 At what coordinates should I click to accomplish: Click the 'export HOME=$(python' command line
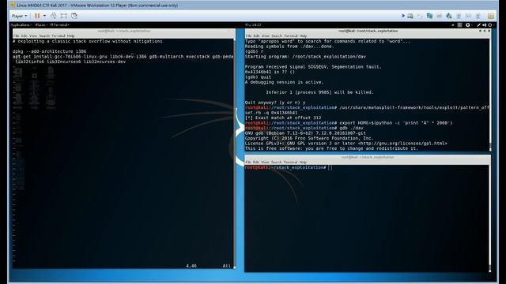click(x=396, y=123)
